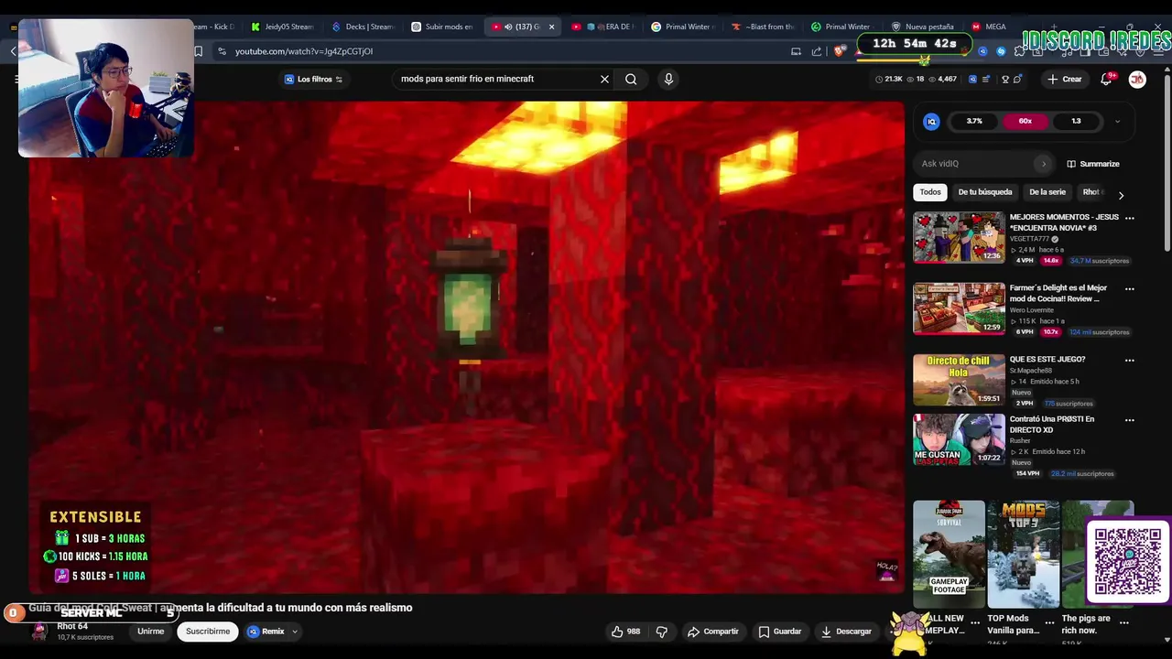The width and height of the screenshot is (1172, 659).
Task: Click Descargar to download video
Action: point(846,632)
